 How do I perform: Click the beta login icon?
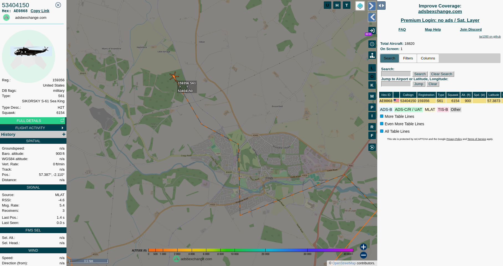(372, 31)
